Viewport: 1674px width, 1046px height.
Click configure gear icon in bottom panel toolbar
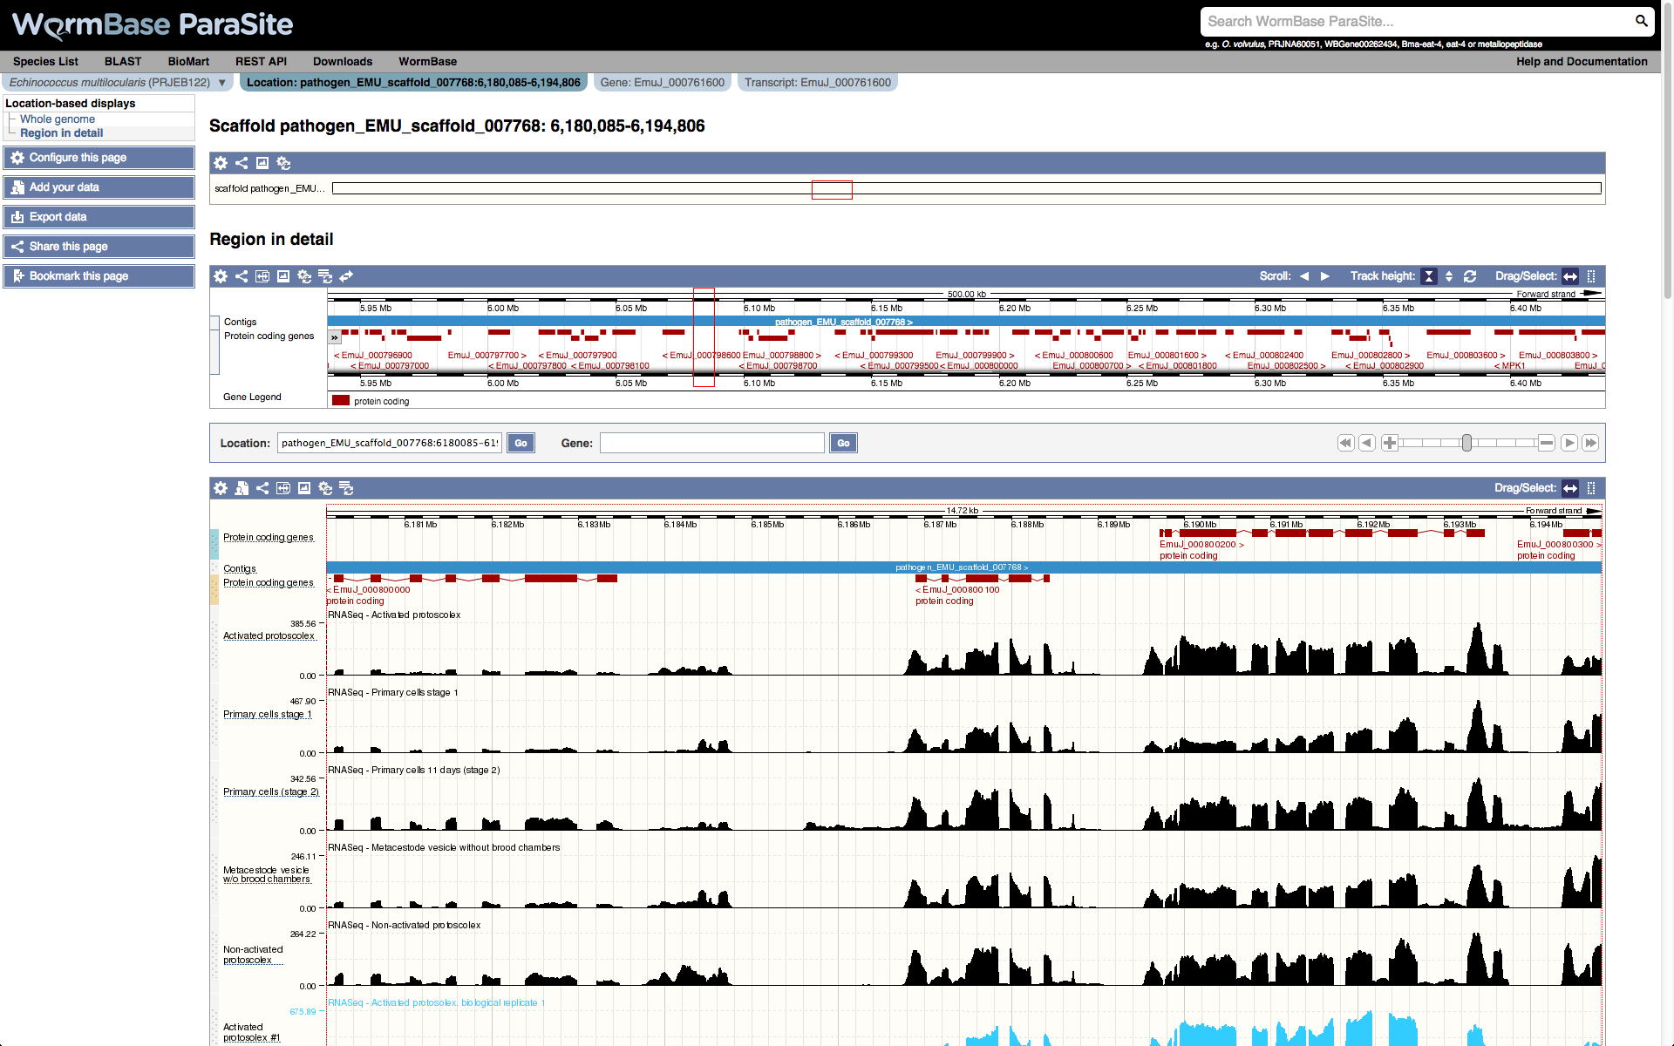(x=221, y=488)
